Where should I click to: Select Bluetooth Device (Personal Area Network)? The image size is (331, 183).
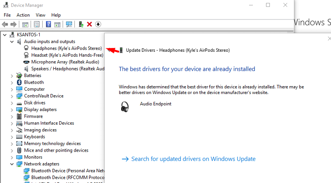tap(68, 171)
